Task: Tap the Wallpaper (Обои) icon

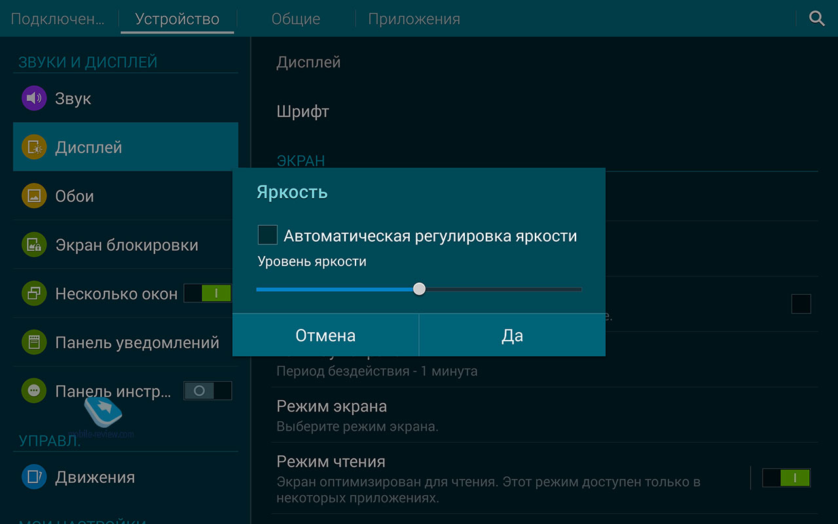Action: (34, 196)
